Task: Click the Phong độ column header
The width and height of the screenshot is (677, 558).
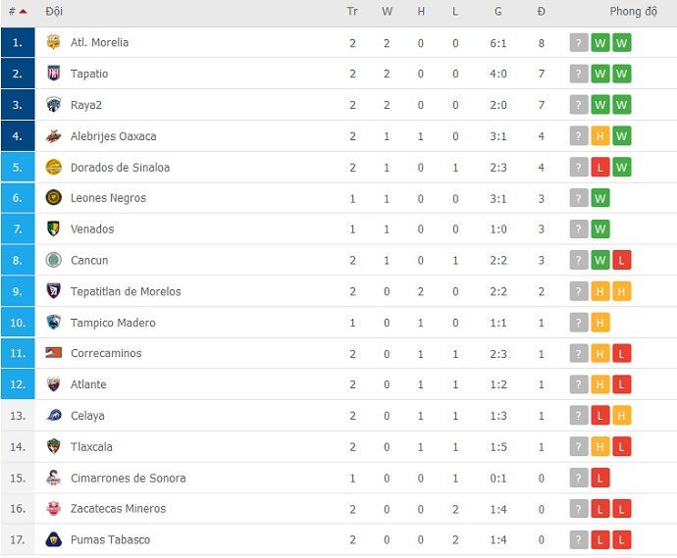Action: 633,12
